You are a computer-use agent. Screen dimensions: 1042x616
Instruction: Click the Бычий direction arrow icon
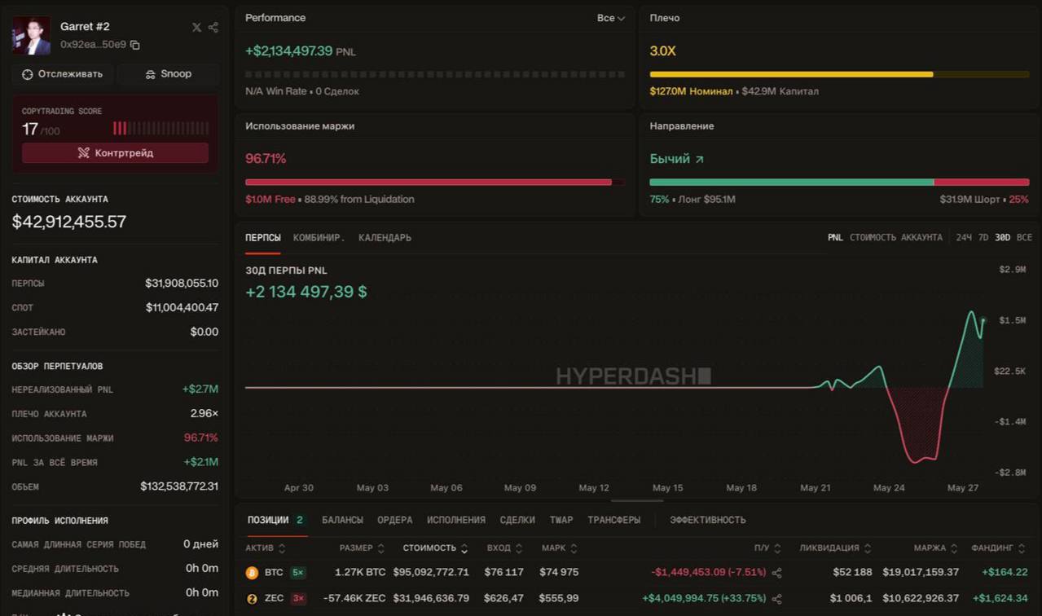699,159
